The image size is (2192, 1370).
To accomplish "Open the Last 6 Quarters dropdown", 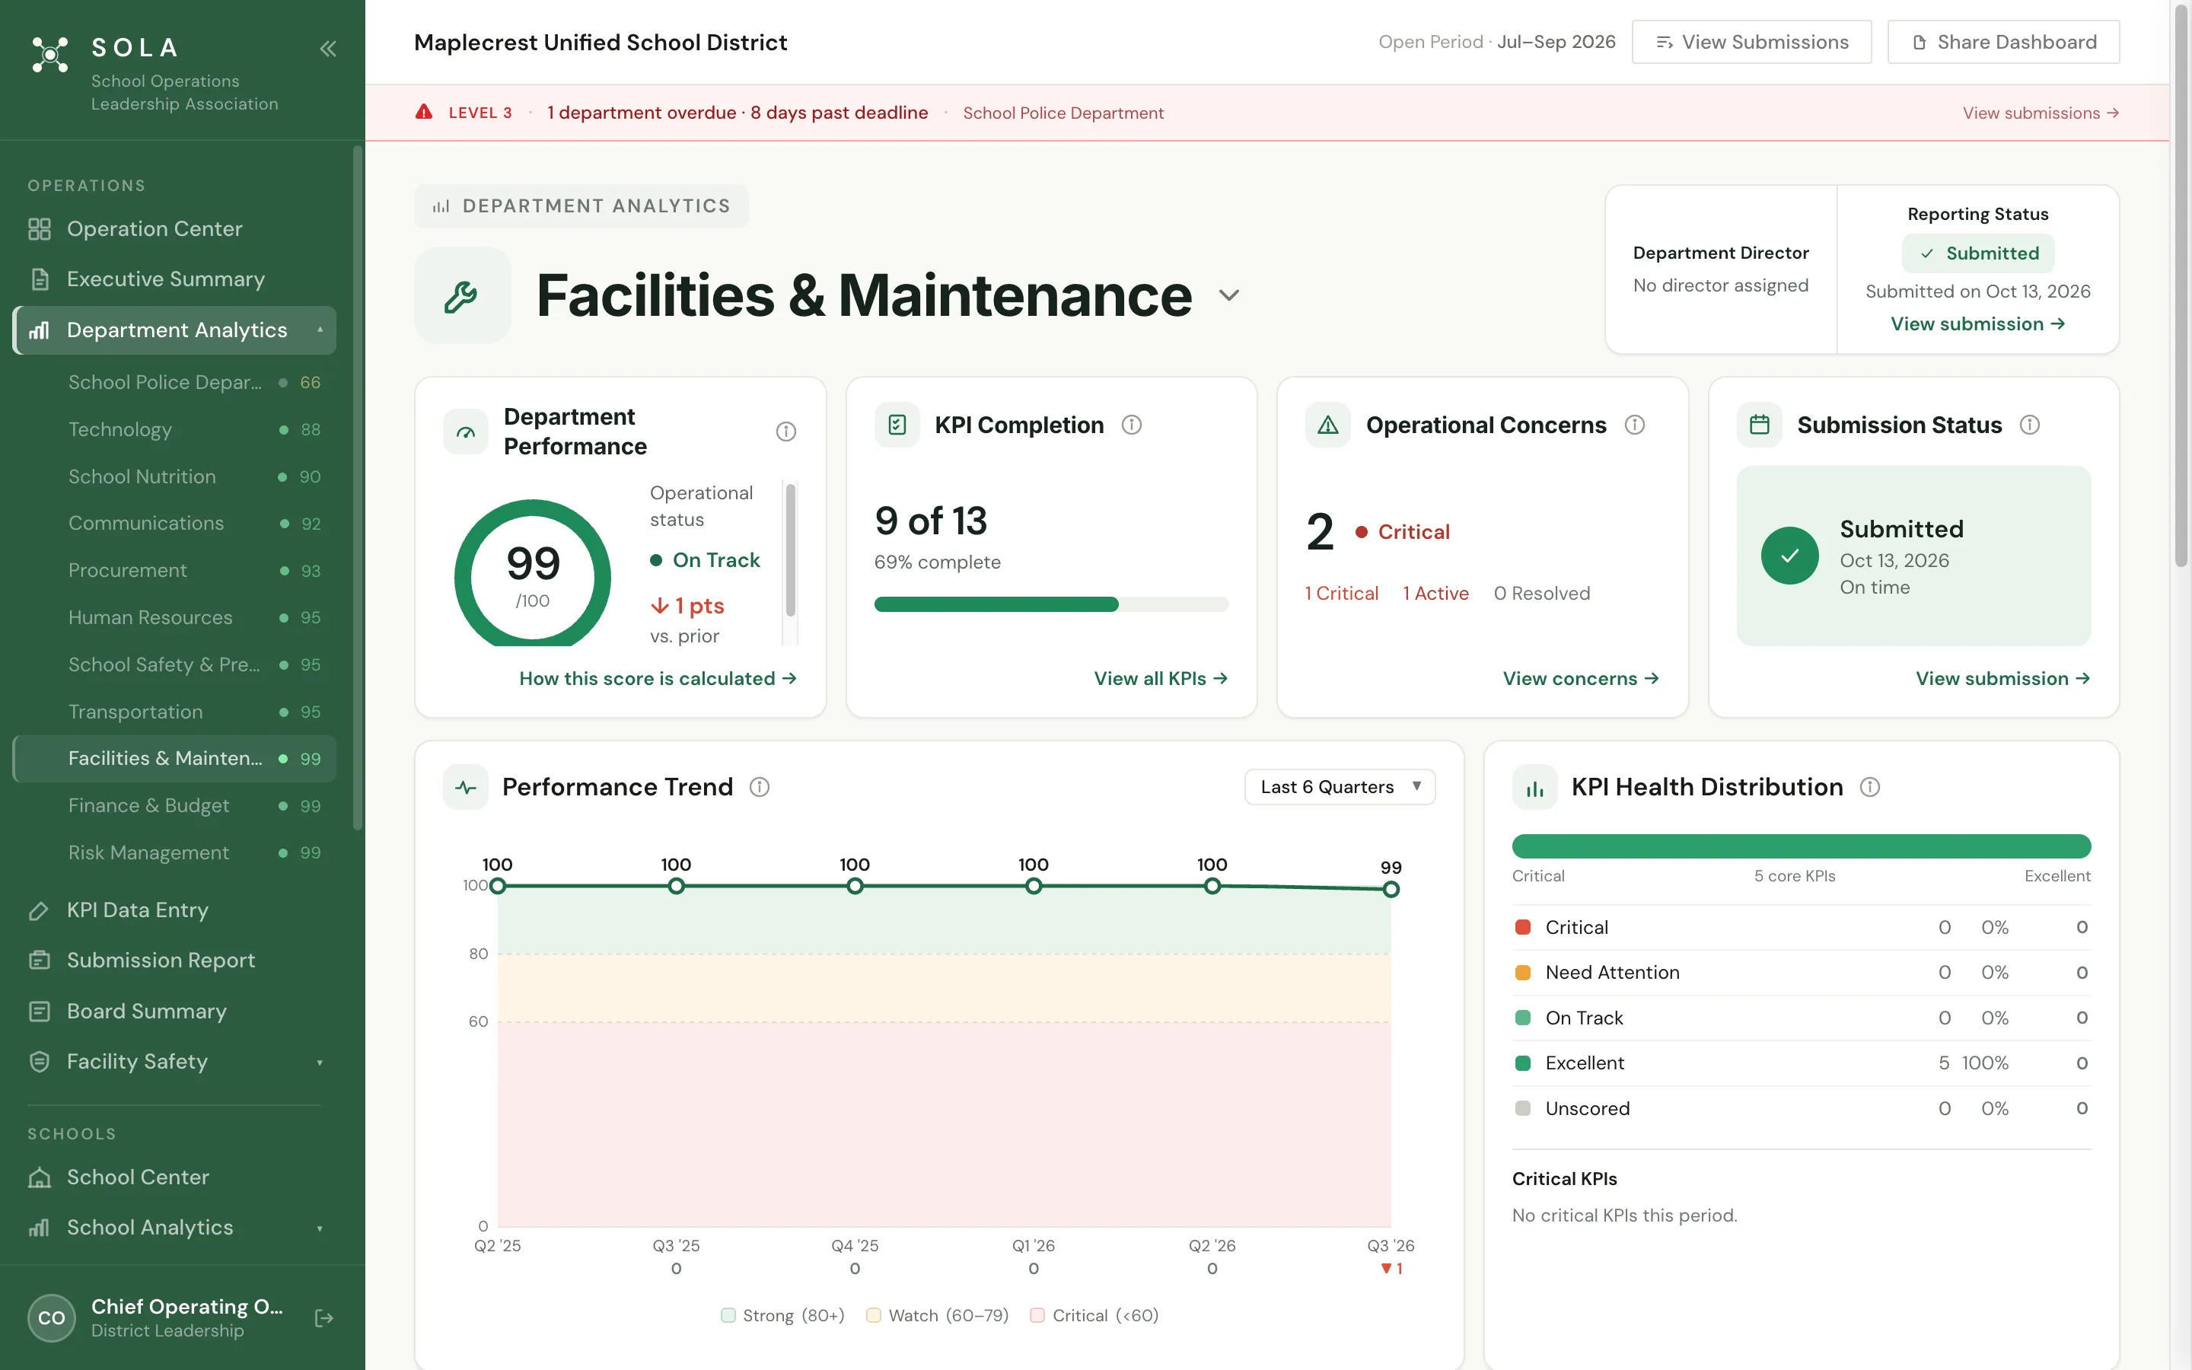I will click(1340, 788).
